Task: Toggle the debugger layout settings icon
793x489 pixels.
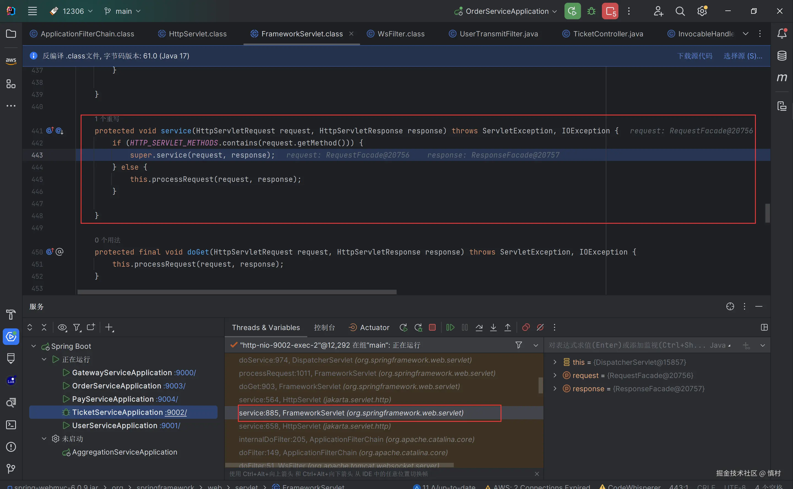Action: click(x=764, y=327)
